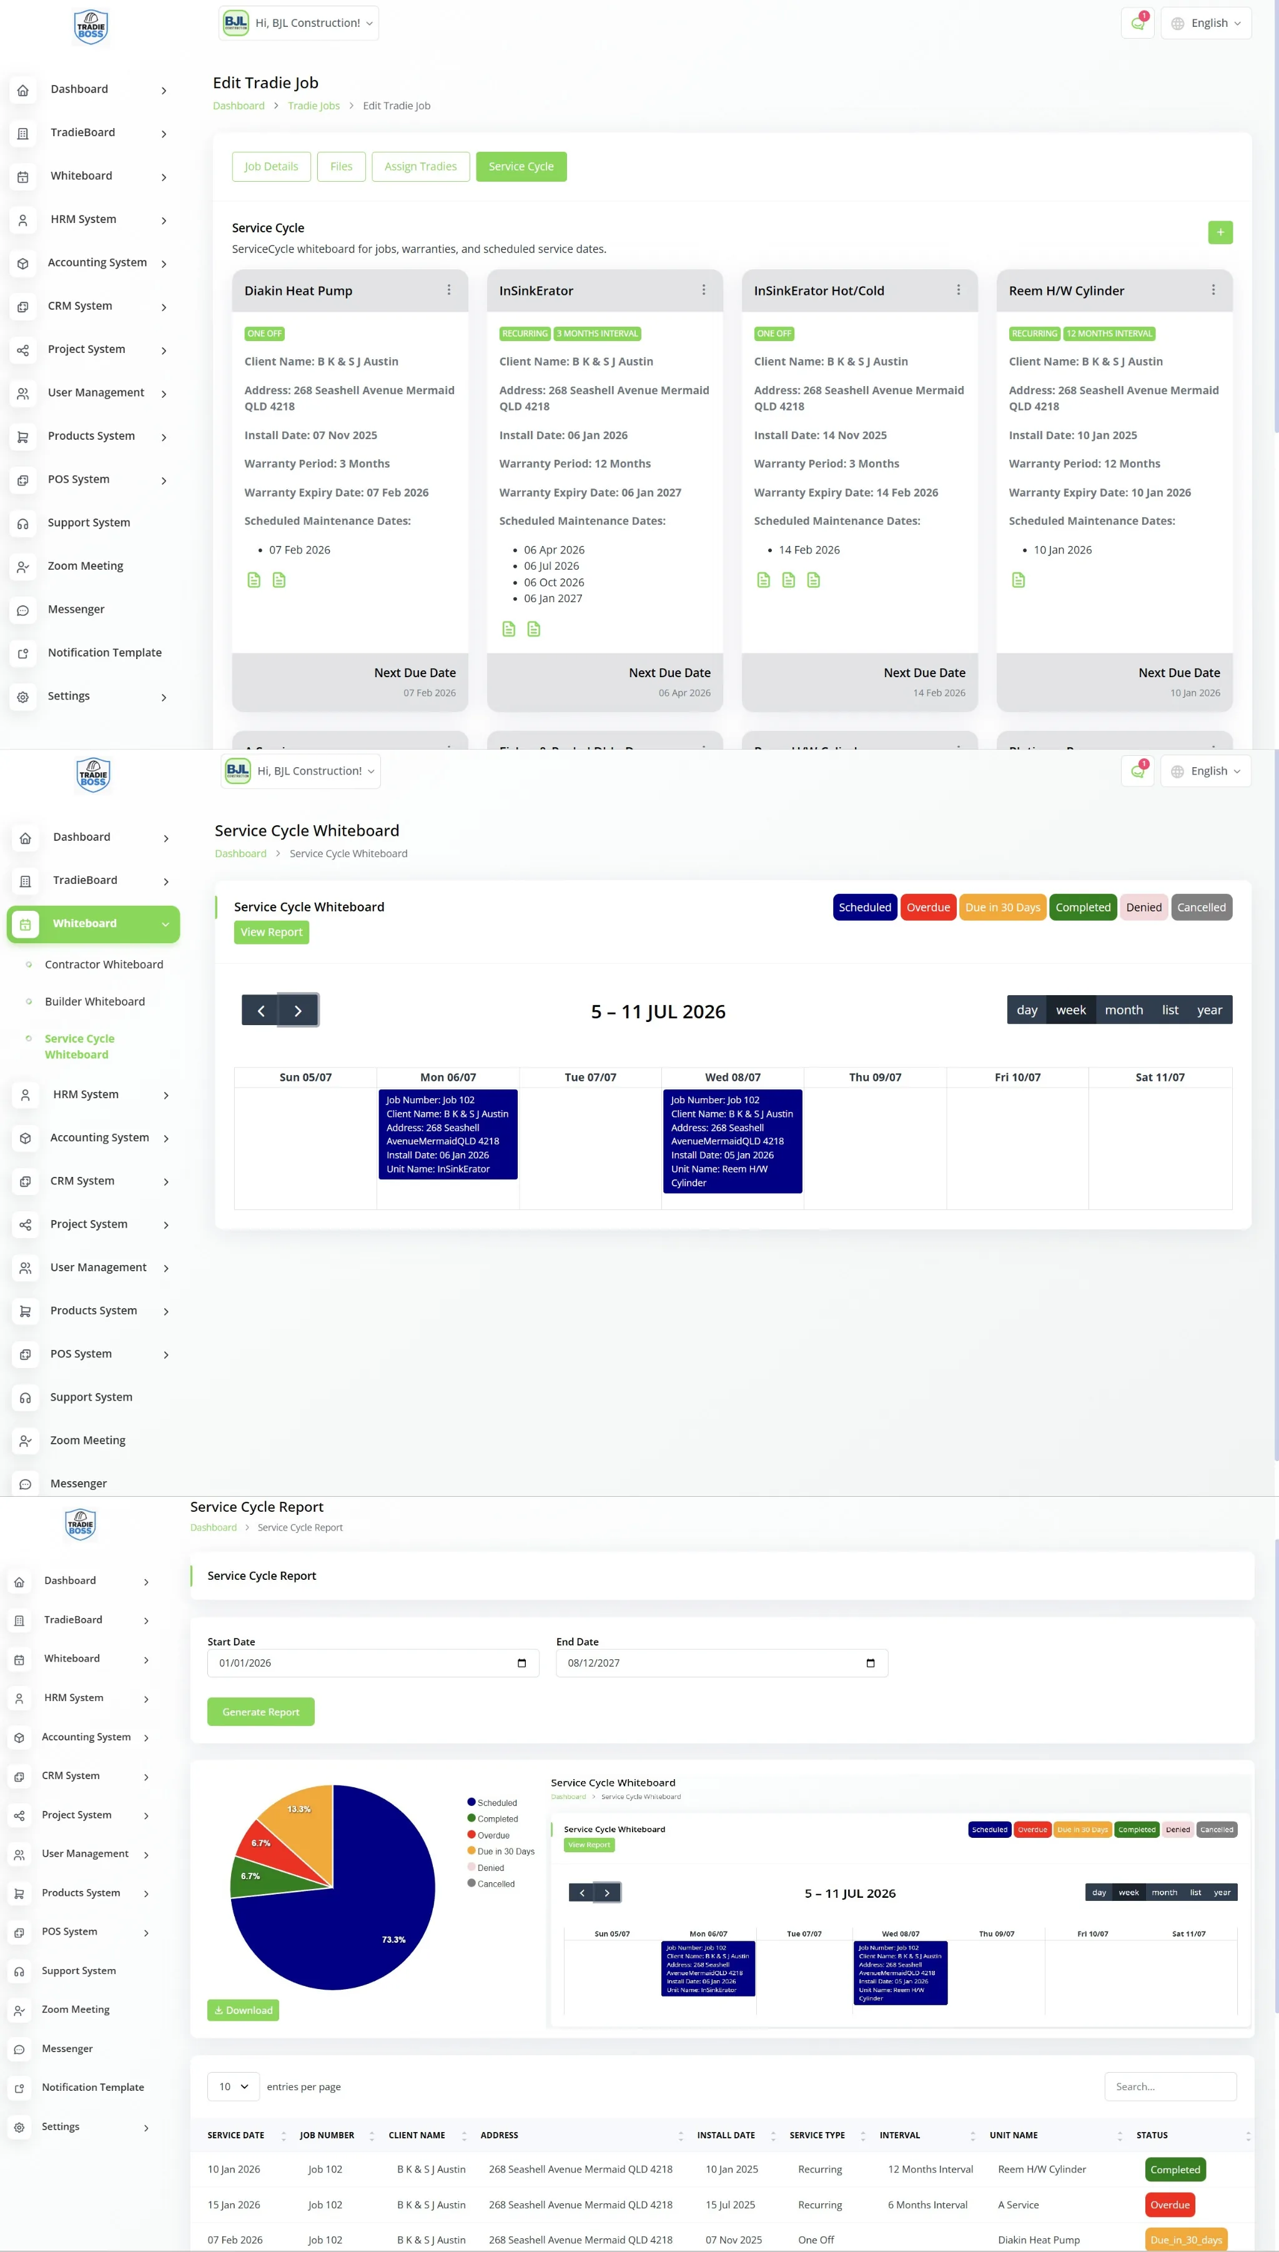Click the View Report button
This screenshot has width=1279, height=2252.
(272, 932)
